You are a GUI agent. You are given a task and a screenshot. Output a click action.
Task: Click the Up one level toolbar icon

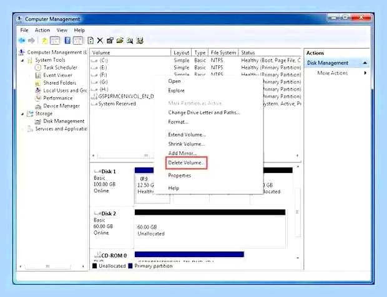click(x=44, y=40)
